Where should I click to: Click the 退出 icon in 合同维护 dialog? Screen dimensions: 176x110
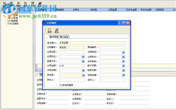pos(57,31)
